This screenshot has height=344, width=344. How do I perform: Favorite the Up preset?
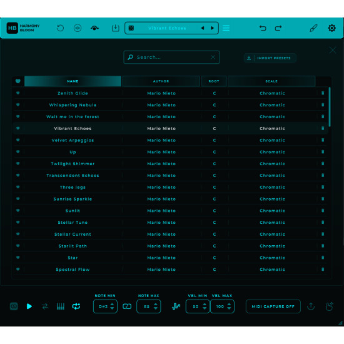click(x=18, y=152)
